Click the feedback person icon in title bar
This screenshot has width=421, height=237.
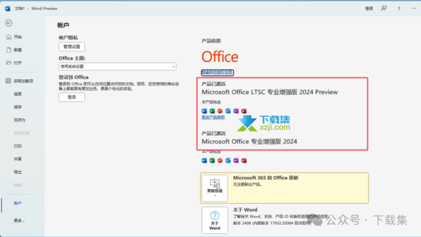click(x=384, y=9)
